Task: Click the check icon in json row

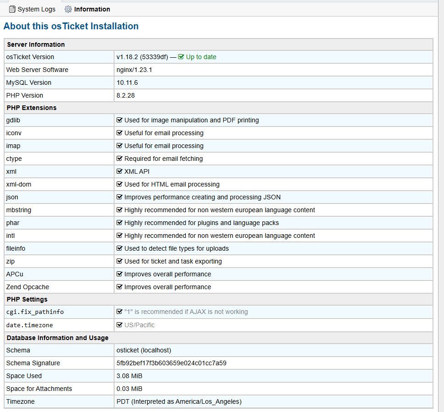Action: click(119, 197)
